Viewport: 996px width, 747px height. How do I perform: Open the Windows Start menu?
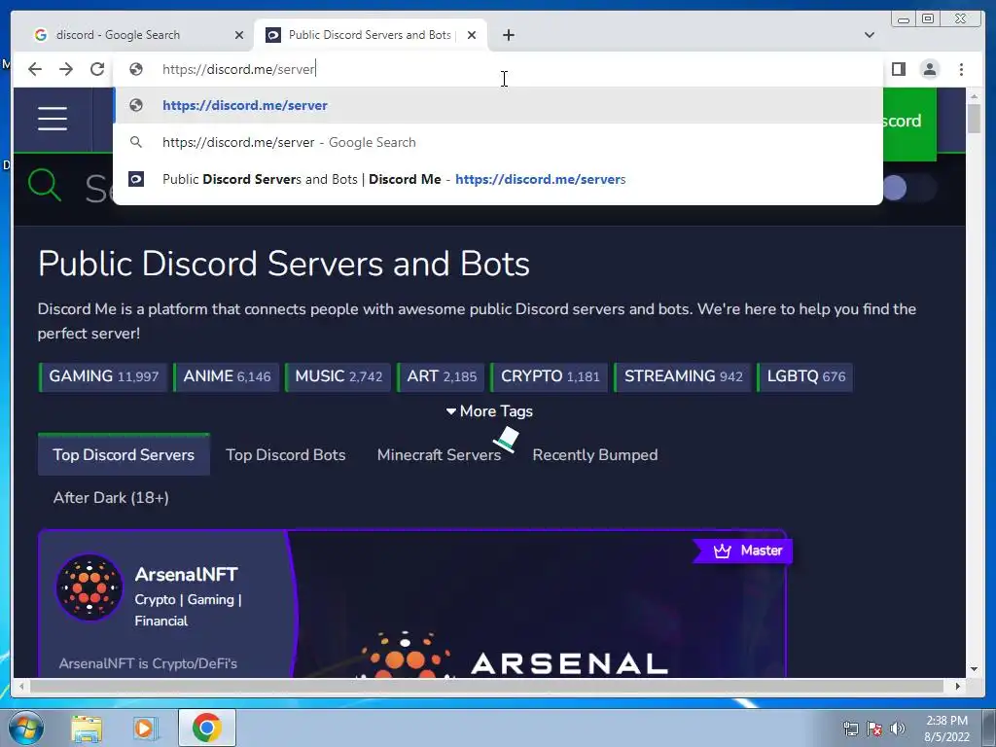(x=24, y=728)
